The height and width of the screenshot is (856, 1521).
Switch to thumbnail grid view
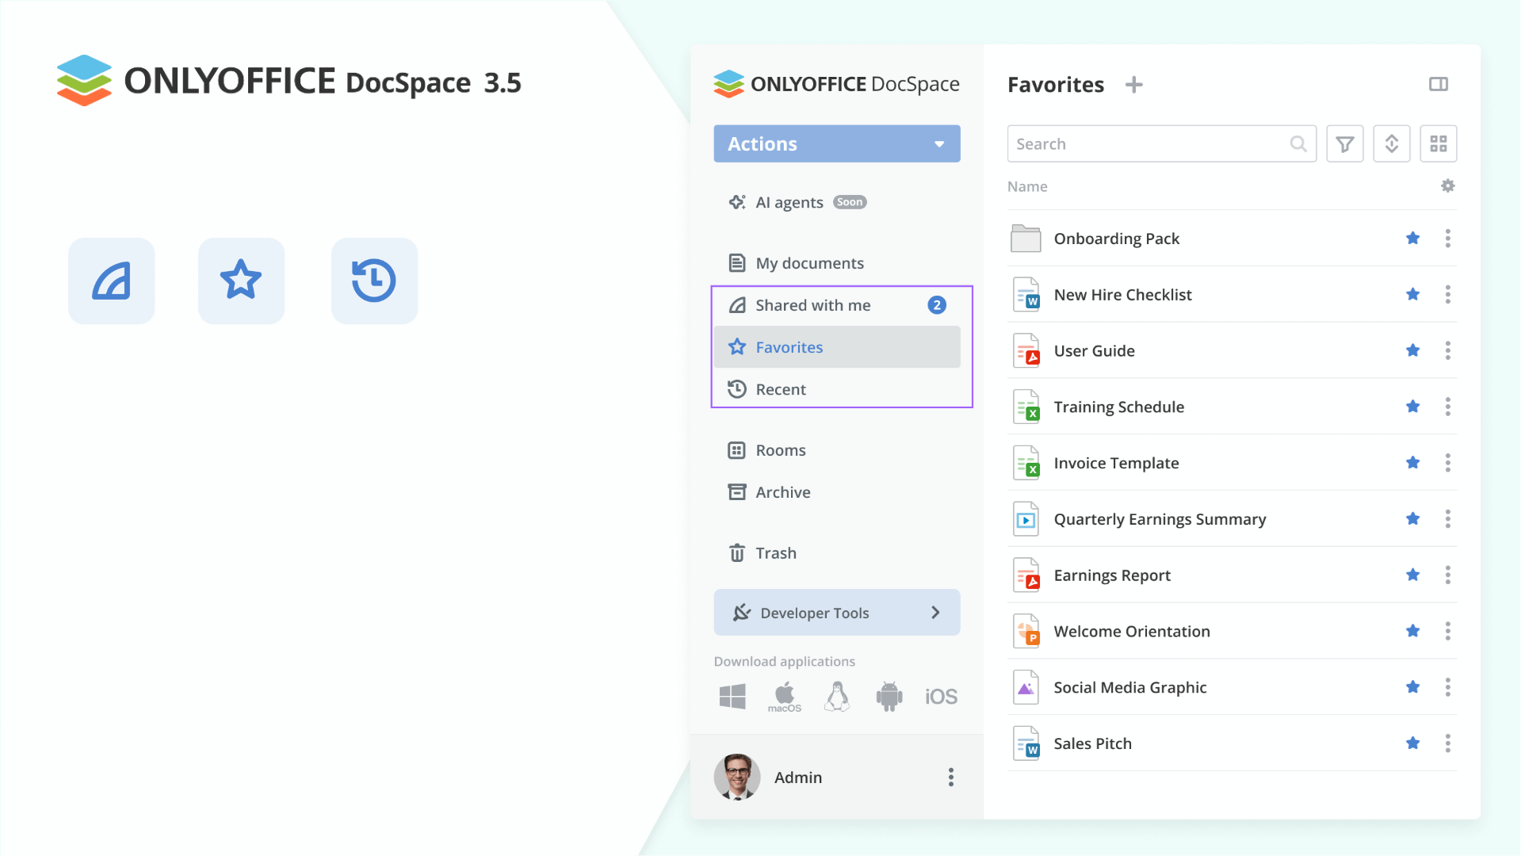pyautogui.click(x=1439, y=143)
